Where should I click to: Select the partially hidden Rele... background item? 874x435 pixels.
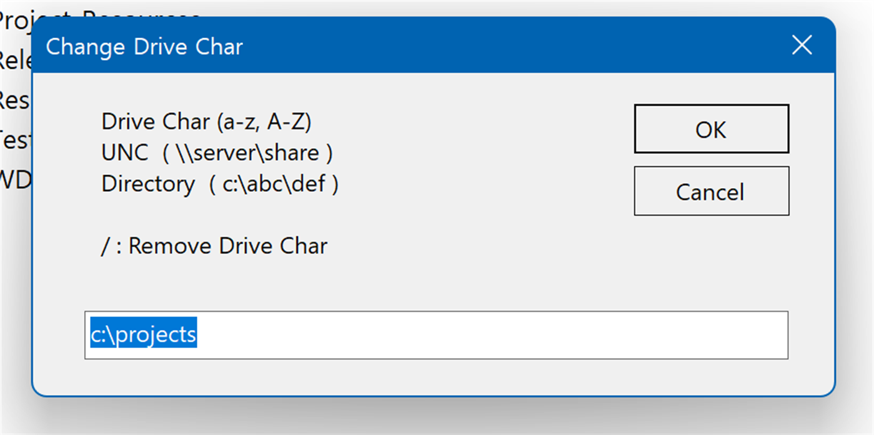14,61
